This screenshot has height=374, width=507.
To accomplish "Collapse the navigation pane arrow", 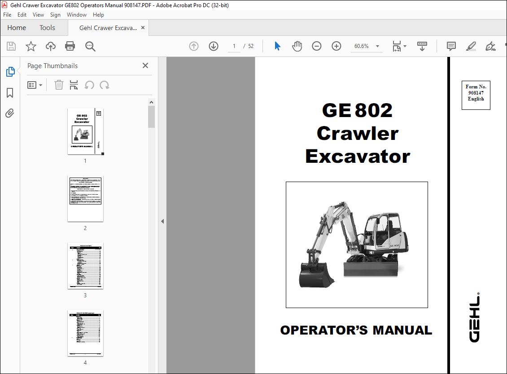I will pos(162,222).
